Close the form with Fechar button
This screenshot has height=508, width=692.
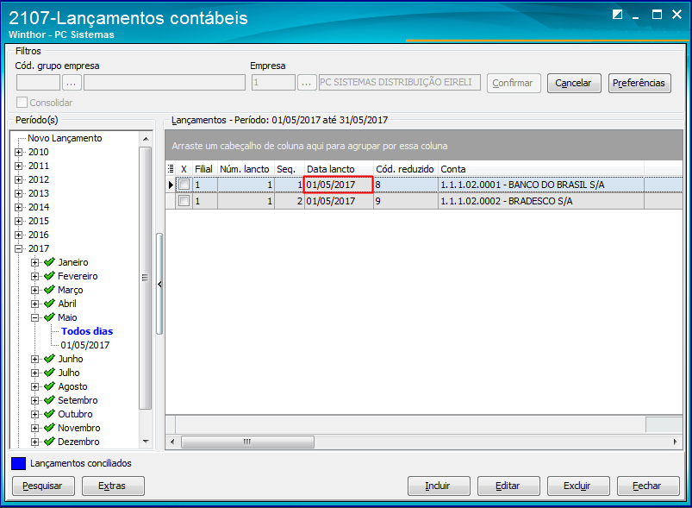(648, 486)
